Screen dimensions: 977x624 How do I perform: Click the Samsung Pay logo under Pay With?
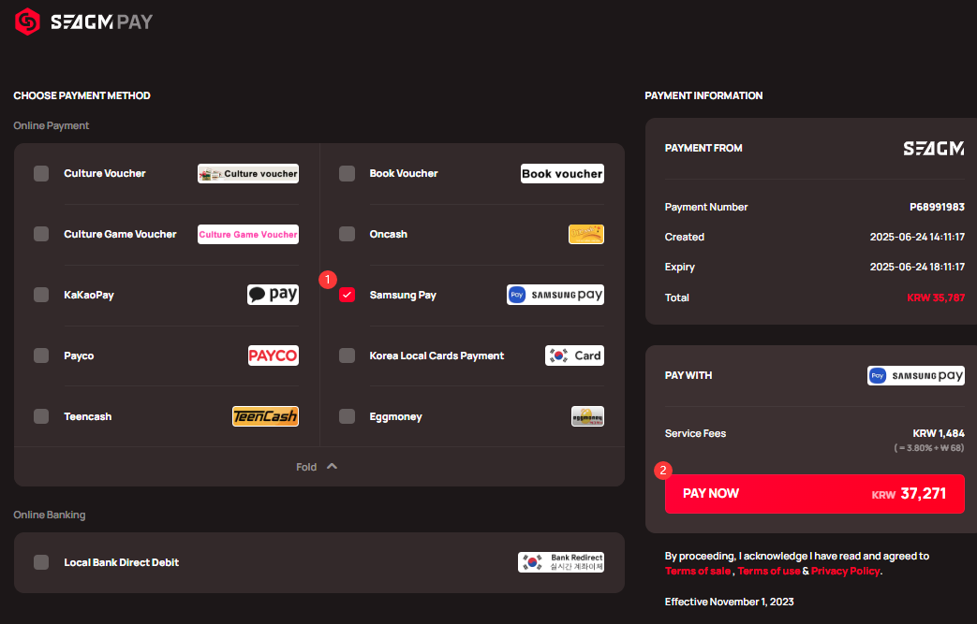[916, 376]
